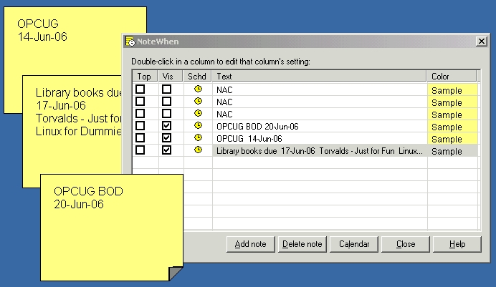The height and width of the screenshot is (287, 496).
Task: Enable the Top checkbox for Library books row
Action: 140,150
